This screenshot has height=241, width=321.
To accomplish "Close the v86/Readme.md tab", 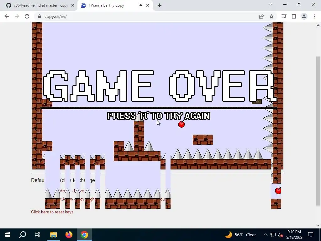I will click(x=73, y=5).
